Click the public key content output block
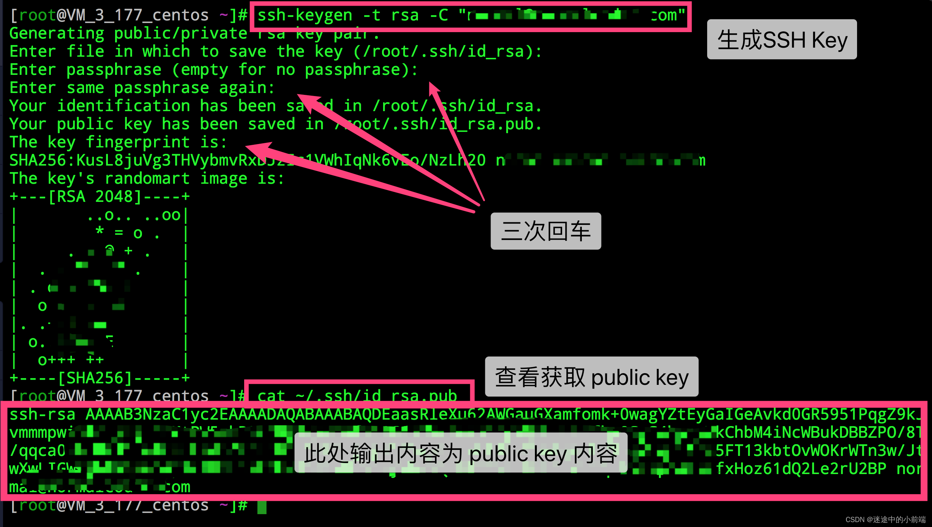932x527 pixels. pos(466,450)
